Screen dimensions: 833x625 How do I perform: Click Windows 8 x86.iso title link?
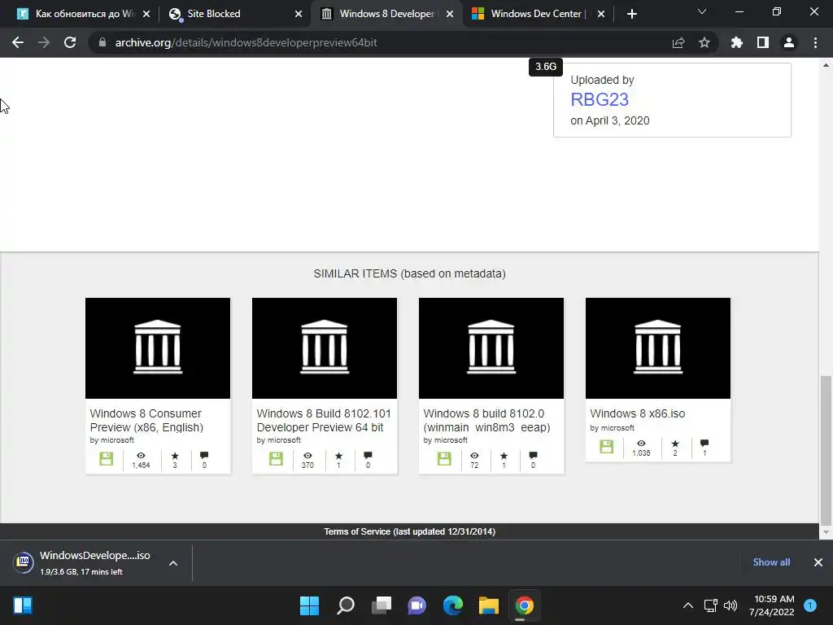coord(638,413)
